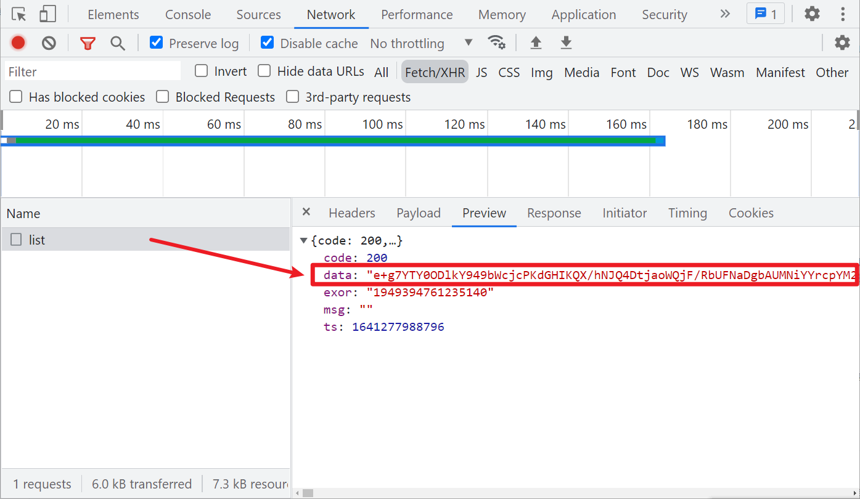Show more DevTools tabs chevron
The width and height of the screenshot is (860, 499).
click(724, 14)
